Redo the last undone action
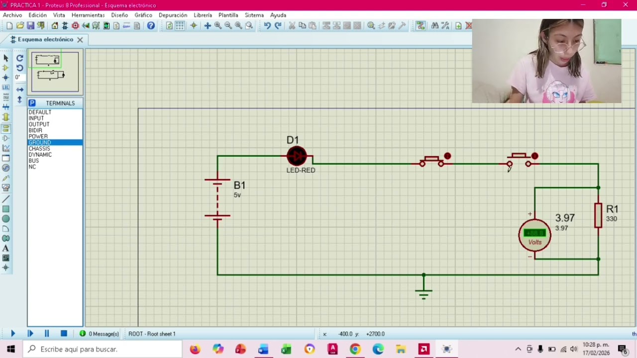Screen dimensions: 637x358 point(278,26)
